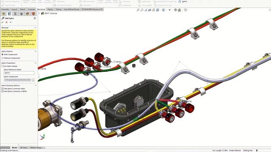The height and width of the screenshot is (152, 271).
Task: Click the Zoom to Fit icon
Action: (138, 10)
